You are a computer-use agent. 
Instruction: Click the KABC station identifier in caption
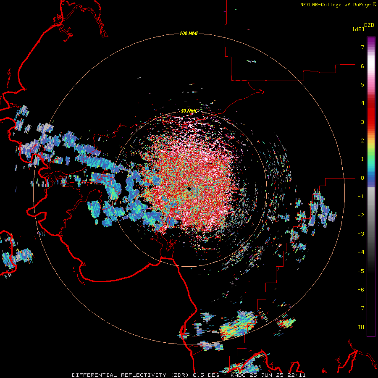(x=237, y=375)
